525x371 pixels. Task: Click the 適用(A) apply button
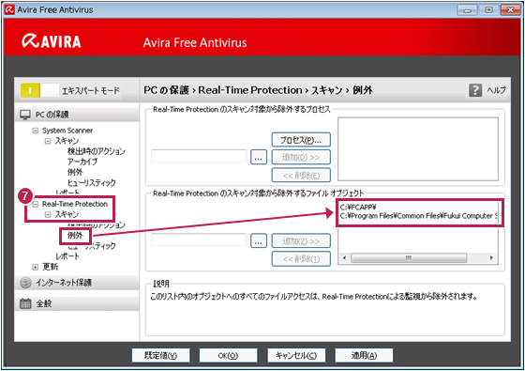[x=364, y=355]
